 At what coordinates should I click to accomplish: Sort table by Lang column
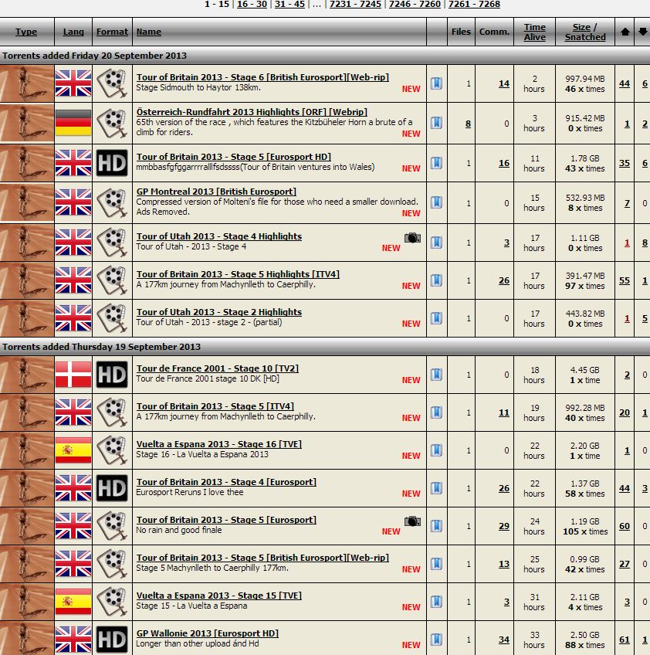pos(73,32)
